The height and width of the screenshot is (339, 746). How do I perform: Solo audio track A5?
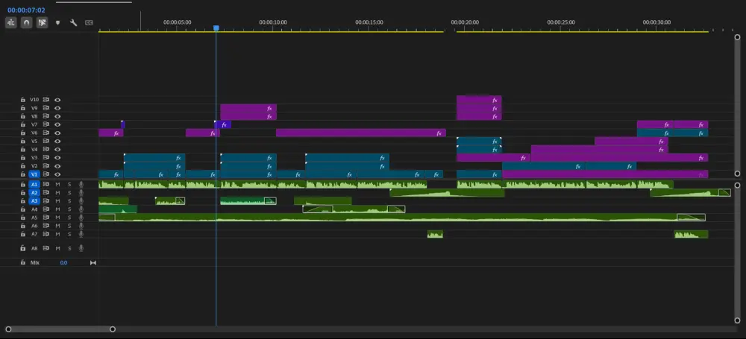pyautogui.click(x=69, y=218)
